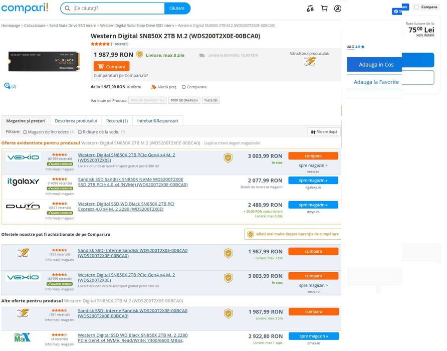447x351 pixels.
Task: Enable the Ridicare de la sediu filter
Action: pos(80,132)
